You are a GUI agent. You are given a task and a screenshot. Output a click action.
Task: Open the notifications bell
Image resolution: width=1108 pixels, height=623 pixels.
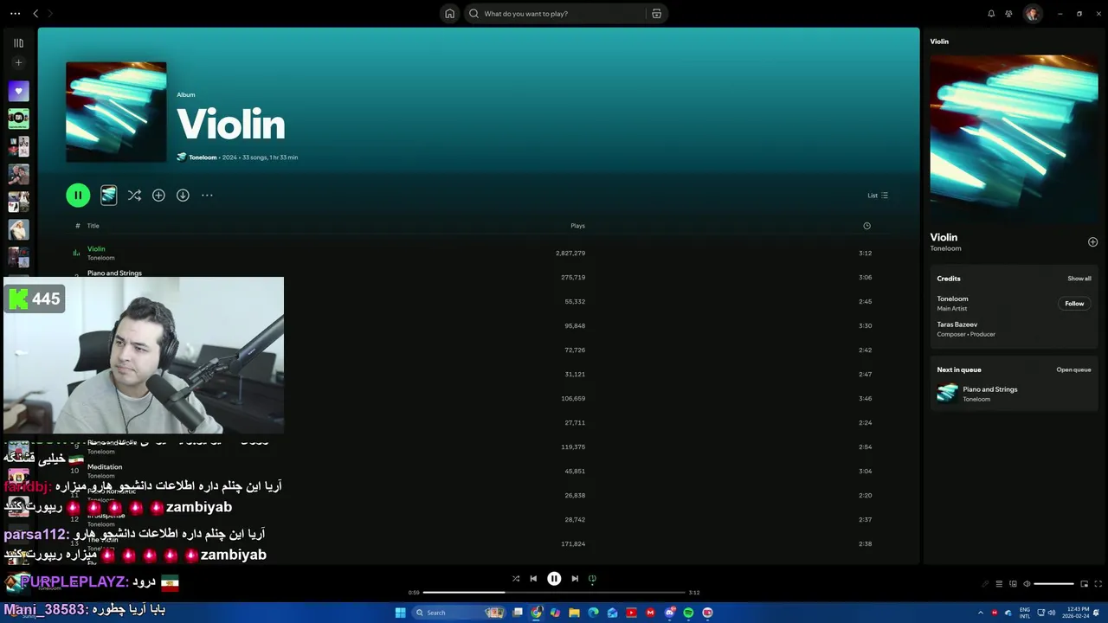[991, 14]
